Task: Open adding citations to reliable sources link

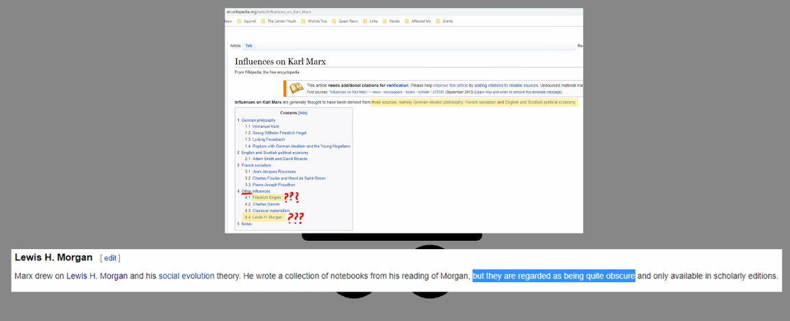Action: click(x=507, y=86)
